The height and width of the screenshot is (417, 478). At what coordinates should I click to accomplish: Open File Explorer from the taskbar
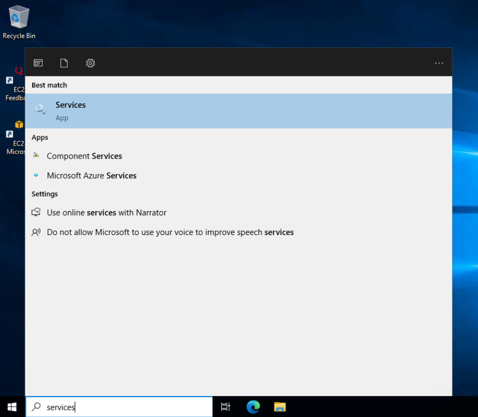point(280,407)
